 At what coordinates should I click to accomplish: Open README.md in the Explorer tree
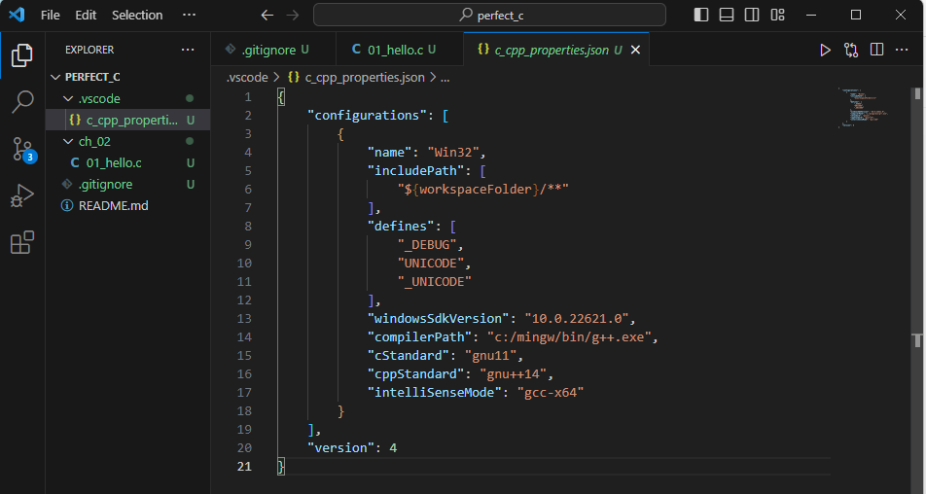128,206
